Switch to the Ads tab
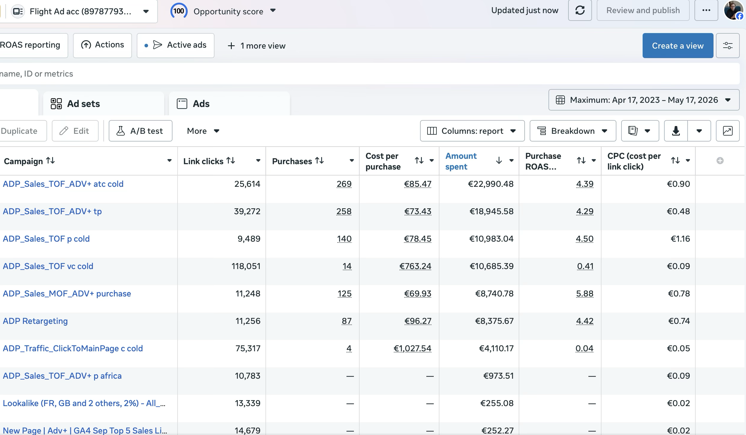The image size is (746, 435). pos(229,104)
